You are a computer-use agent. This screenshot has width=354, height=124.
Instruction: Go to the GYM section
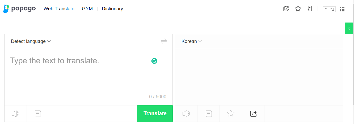[x=87, y=9]
